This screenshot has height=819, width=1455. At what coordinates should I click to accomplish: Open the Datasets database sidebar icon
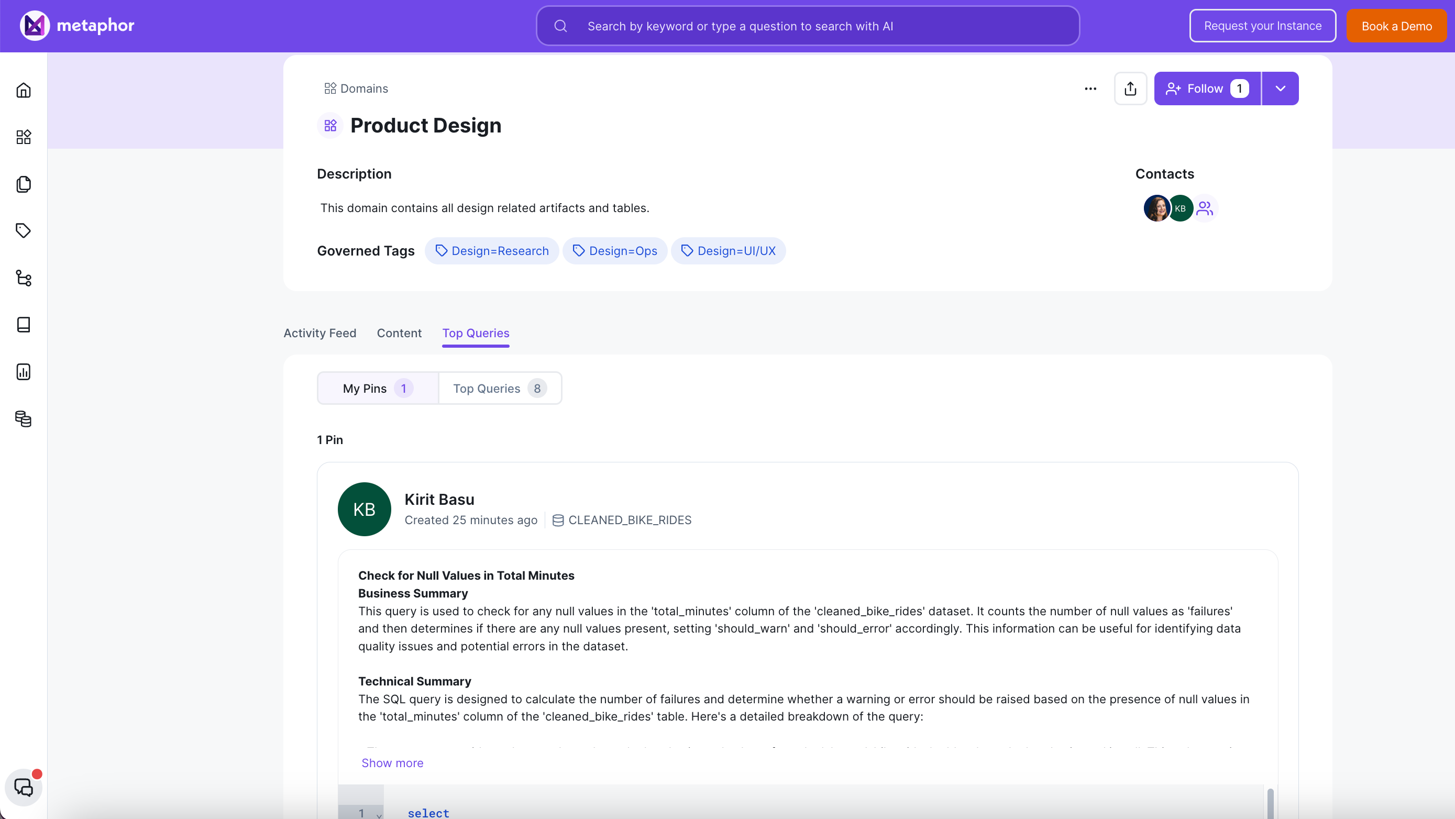[23, 418]
